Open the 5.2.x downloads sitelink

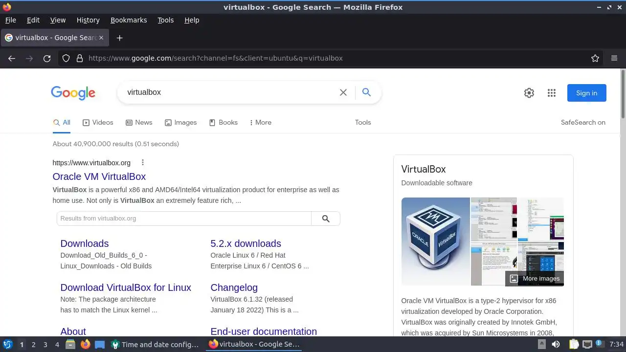pyautogui.click(x=246, y=243)
